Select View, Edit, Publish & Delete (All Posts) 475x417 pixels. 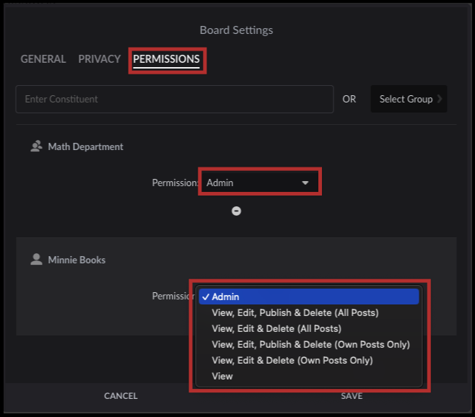(295, 313)
